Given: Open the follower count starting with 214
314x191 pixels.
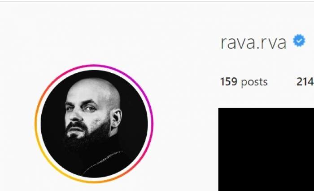Looking at the screenshot, I should pyautogui.click(x=305, y=82).
